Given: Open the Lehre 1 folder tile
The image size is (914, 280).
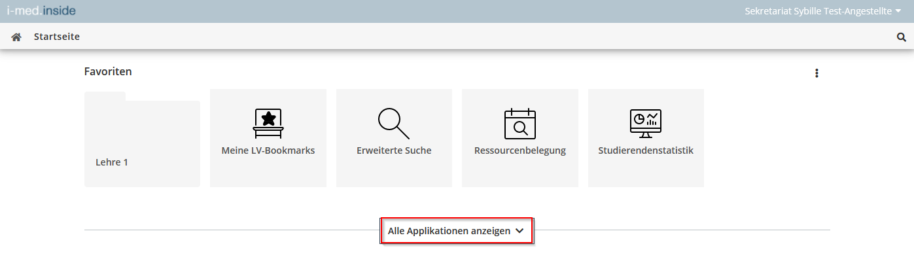Looking at the screenshot, I should click(x=142, y=139).
